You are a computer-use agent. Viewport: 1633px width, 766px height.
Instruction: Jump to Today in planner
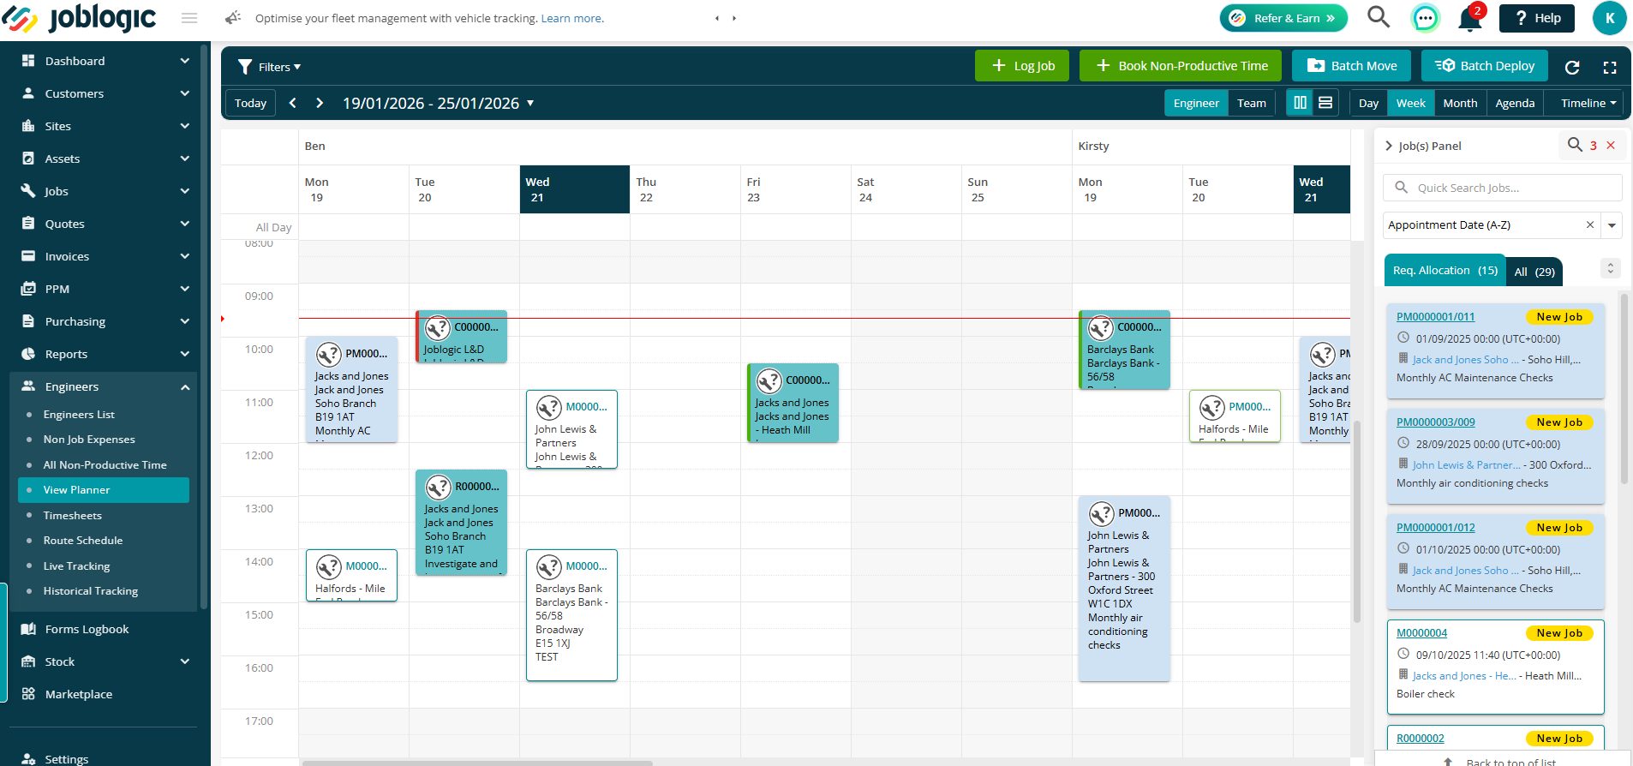(x=250, y=103)
